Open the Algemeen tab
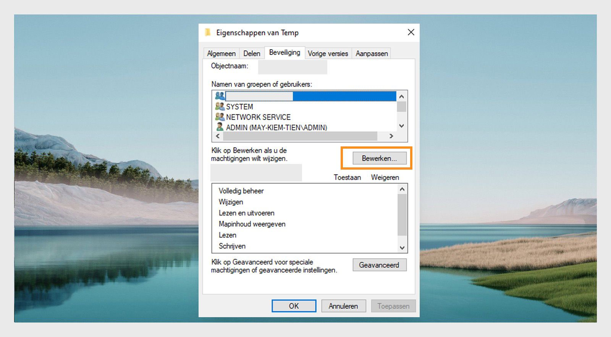This screenshot has width=611, height=337. click(221, 53)
